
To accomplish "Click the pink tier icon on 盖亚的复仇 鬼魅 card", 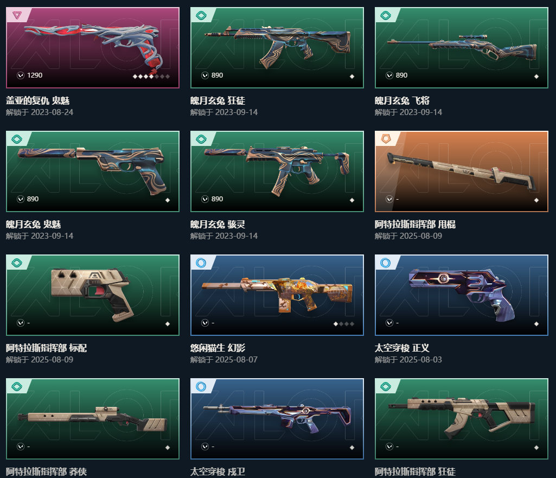I will point(17,15).
